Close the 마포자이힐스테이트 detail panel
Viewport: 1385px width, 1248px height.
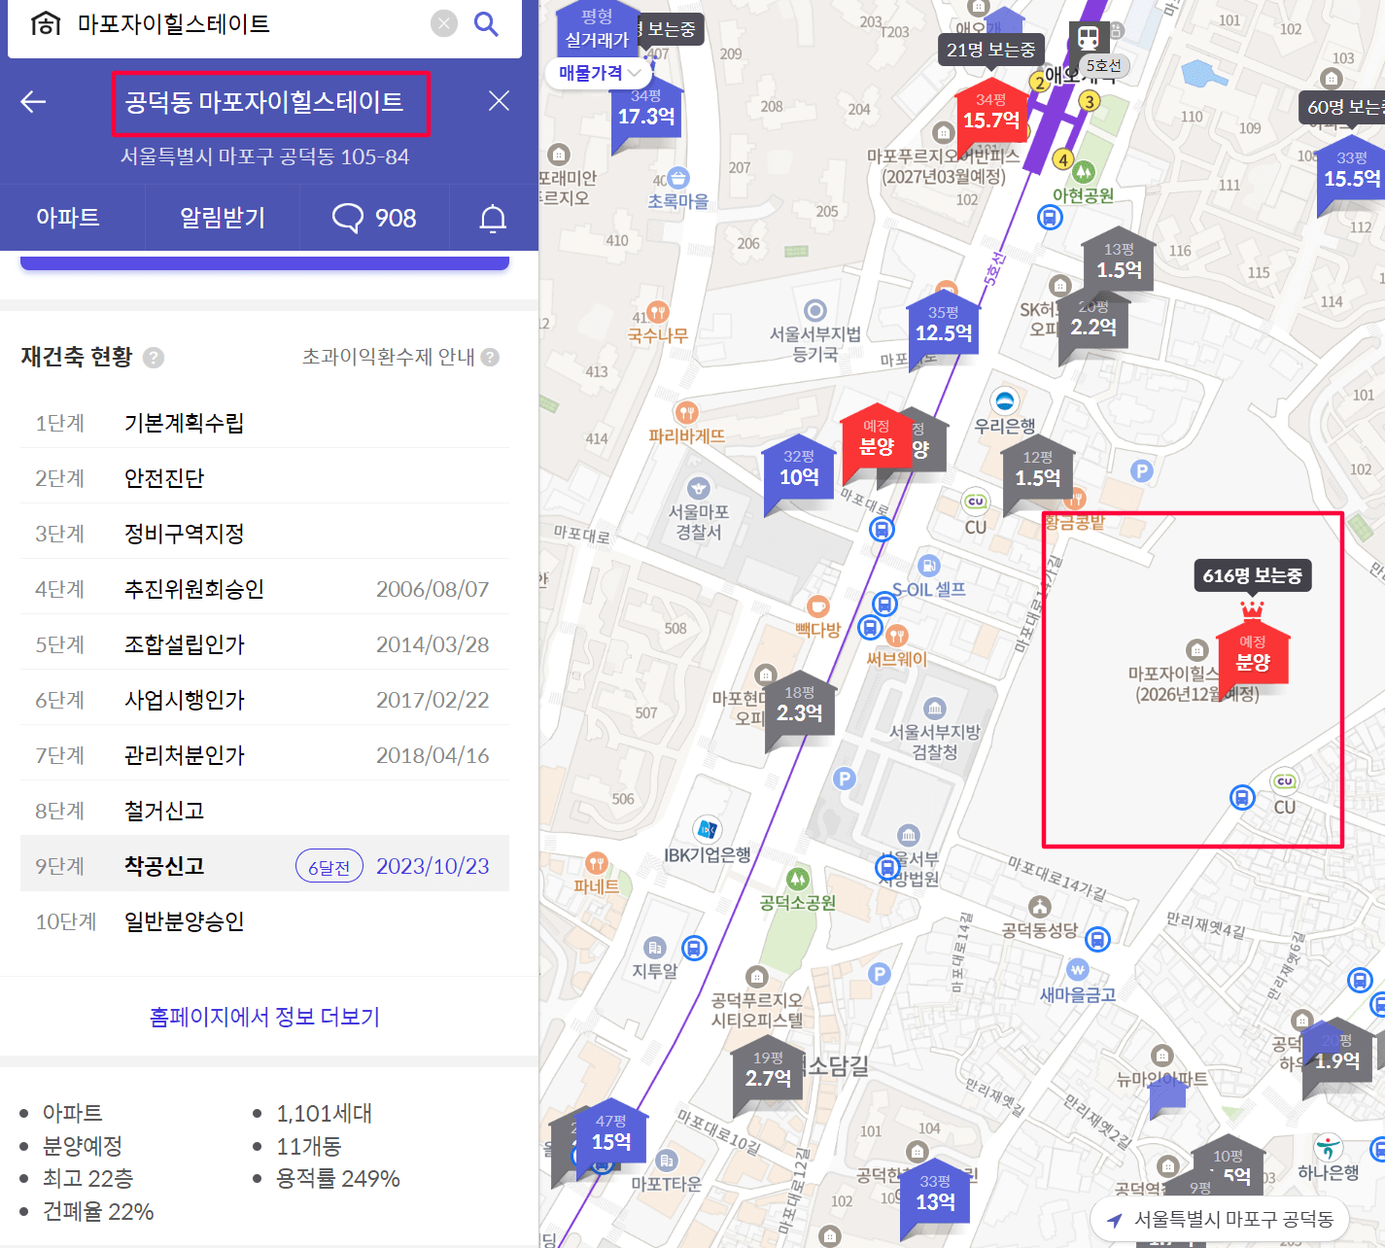click(499, 101)
